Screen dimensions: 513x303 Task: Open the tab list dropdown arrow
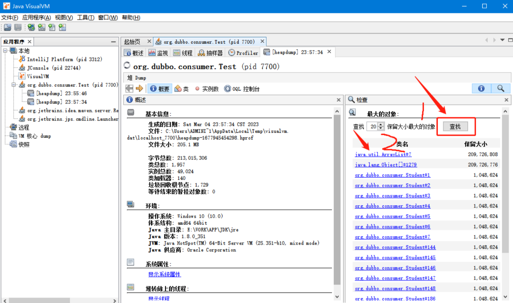(x=502, y=40)
